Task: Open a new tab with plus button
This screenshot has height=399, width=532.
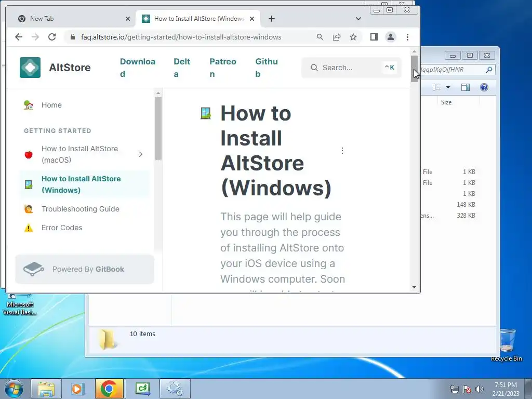Action: [271, 19]
